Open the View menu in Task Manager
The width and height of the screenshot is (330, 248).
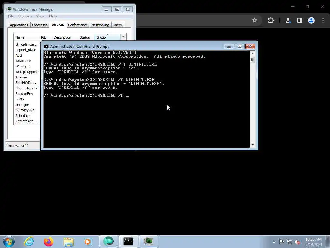40,16
